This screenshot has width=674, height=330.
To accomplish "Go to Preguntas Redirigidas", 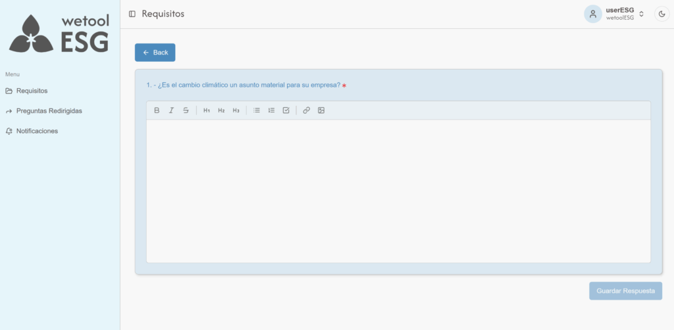I will (49, 111).
